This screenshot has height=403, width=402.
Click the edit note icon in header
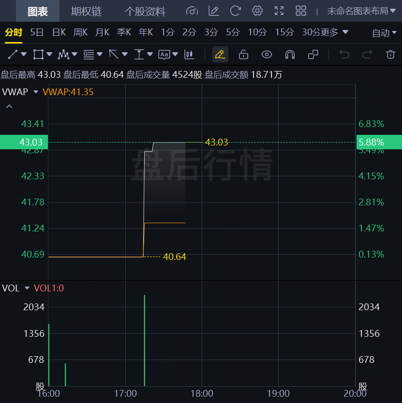click(x=214, y=11)
